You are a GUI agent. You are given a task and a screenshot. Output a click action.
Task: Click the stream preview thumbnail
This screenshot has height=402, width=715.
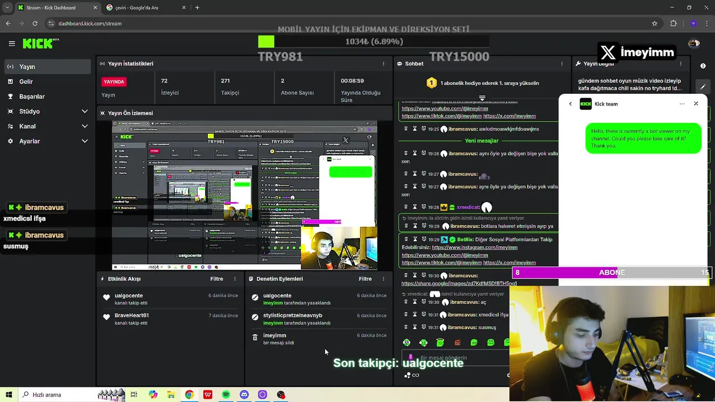click(x=245, y=195)
